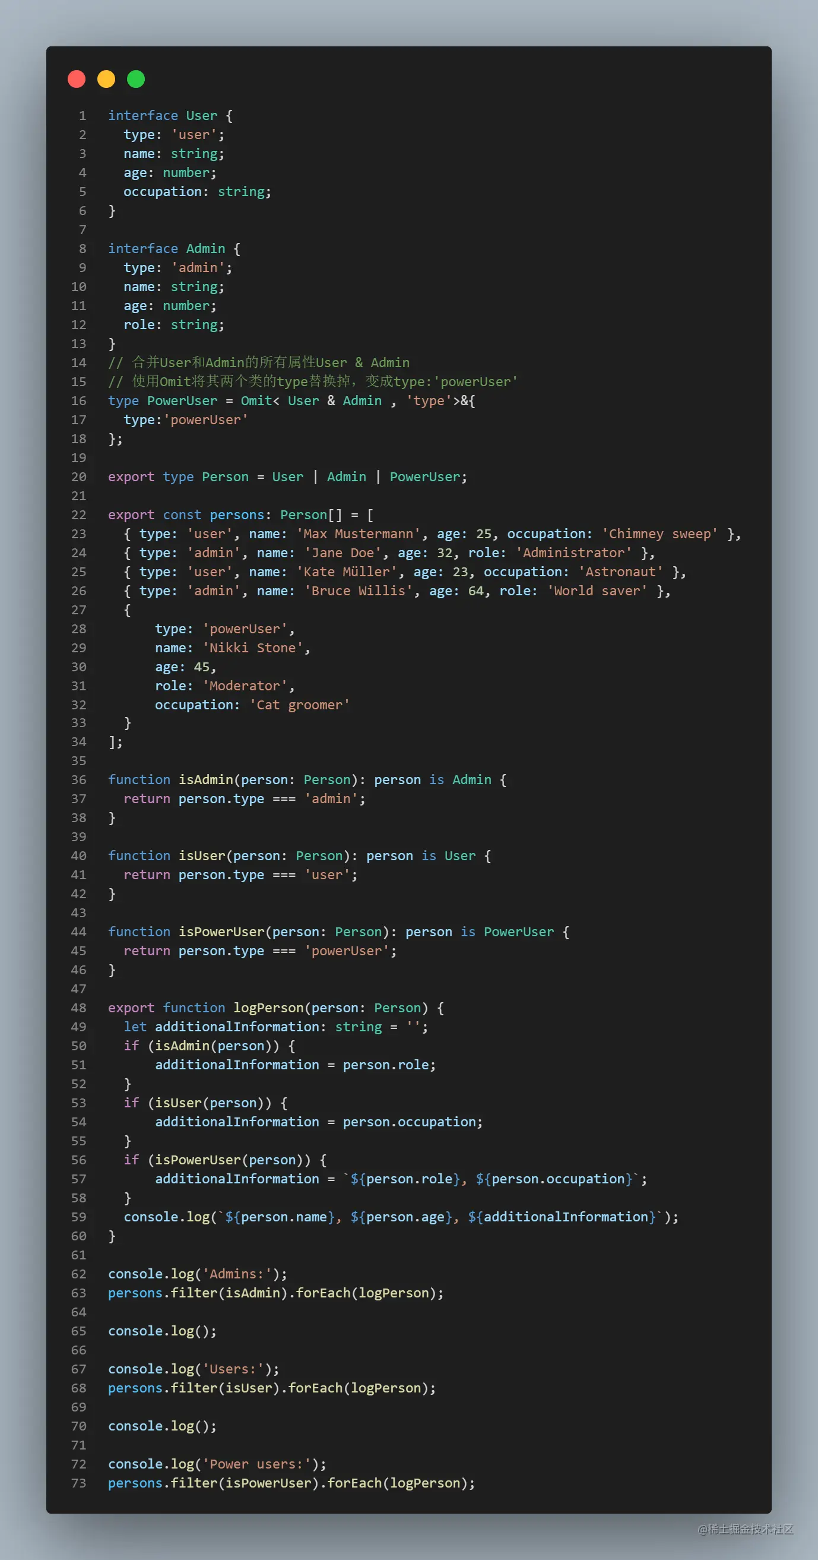Click 'additionalInformation = person.role;' line

pyautogui.click(x=295, y=1065)
